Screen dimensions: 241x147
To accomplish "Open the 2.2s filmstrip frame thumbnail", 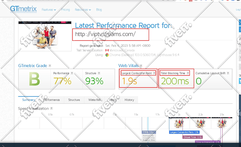I will click(x=201, y=123).
